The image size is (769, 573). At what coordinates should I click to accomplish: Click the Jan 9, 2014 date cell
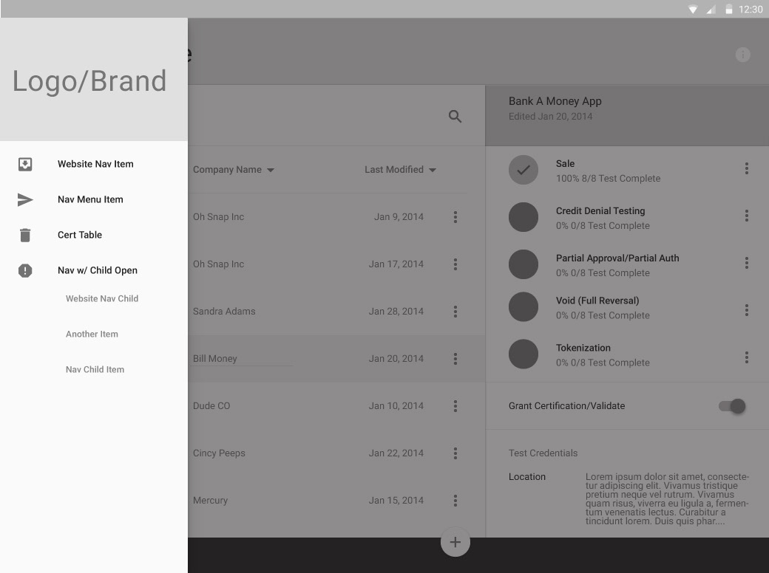click(399, 217)
